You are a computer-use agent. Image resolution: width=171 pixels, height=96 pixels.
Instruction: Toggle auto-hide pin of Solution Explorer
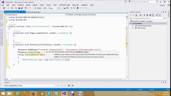click(x=164, y=12)
